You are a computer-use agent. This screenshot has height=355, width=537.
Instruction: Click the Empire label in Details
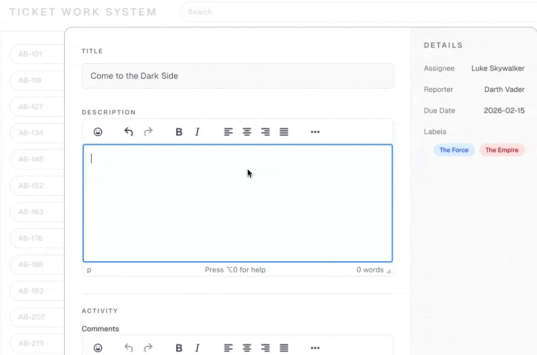click(501, 150)
